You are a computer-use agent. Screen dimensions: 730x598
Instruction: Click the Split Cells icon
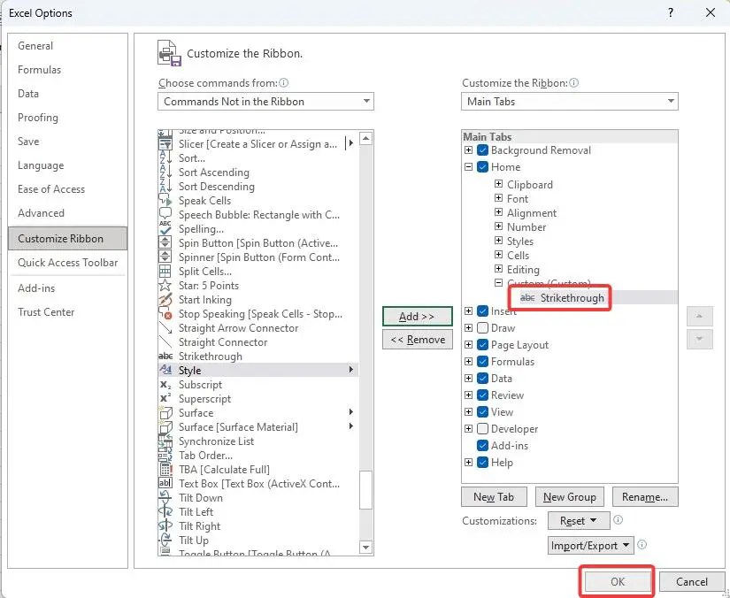165,272
